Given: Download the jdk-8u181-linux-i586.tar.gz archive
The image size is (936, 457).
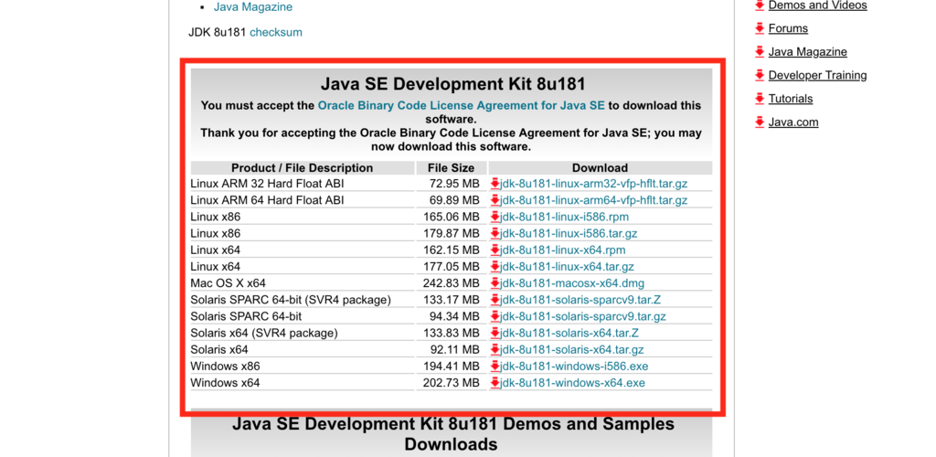Looking at the screenshot, I should [x=569, y=233].
